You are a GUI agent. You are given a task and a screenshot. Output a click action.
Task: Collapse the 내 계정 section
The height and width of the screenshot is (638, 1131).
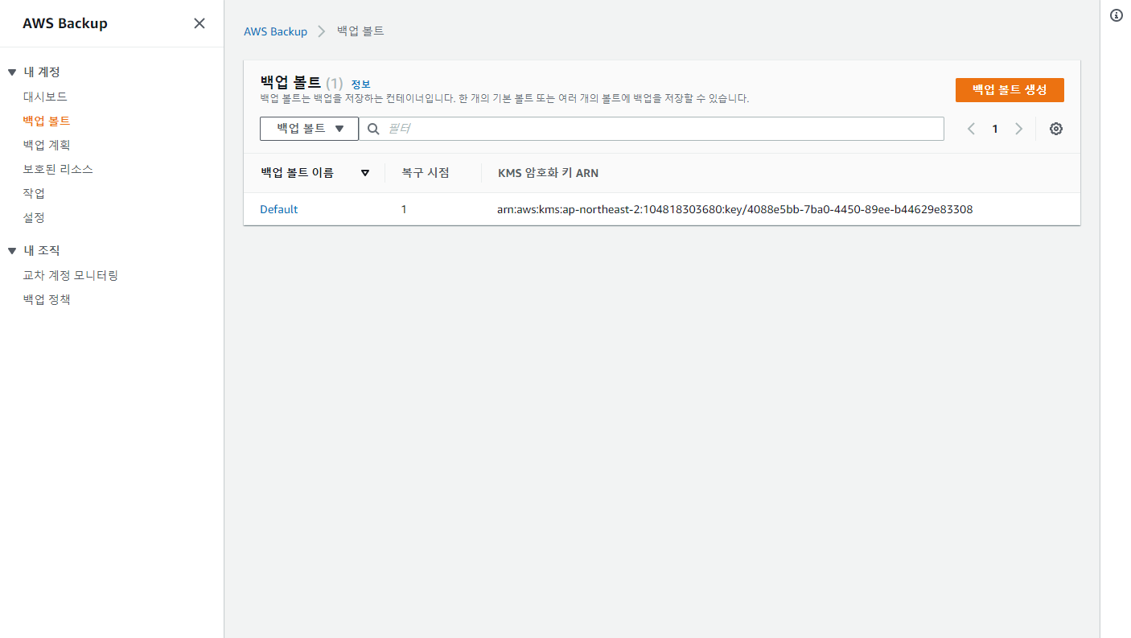point(12,72)
